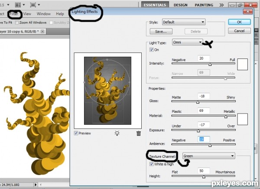Click the new light bulb icon
The height and width of the screenshot is (189, 260).
117,133
